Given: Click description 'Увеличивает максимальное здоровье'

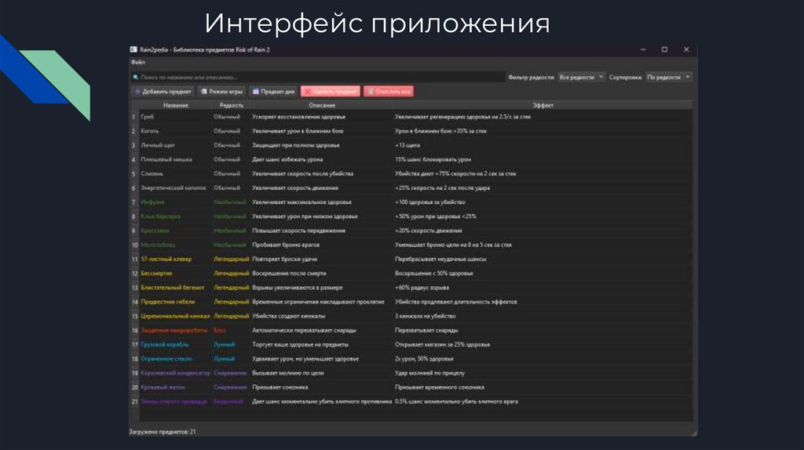Looking at the screenshot, I should (301, 202).
